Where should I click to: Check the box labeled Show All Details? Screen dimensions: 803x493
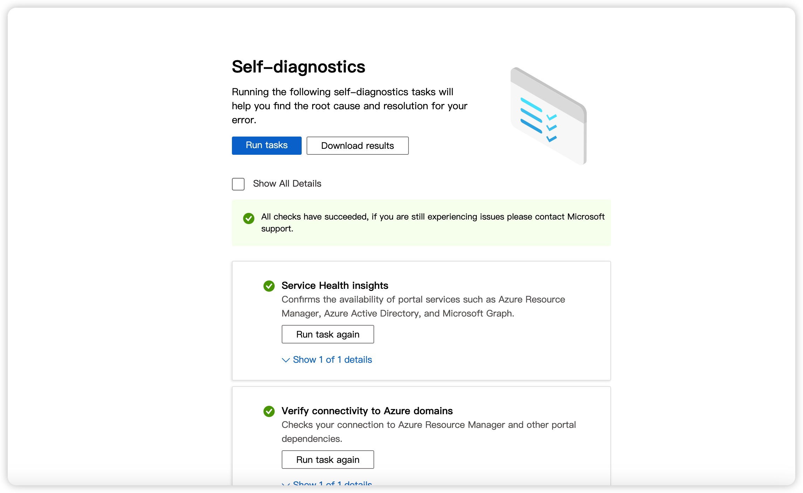pyautogui.click(x=238, y=184)
